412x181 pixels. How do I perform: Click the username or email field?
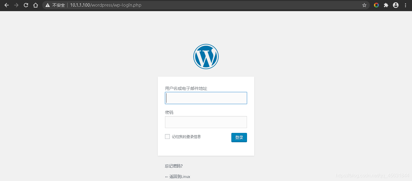pos(206,98)
